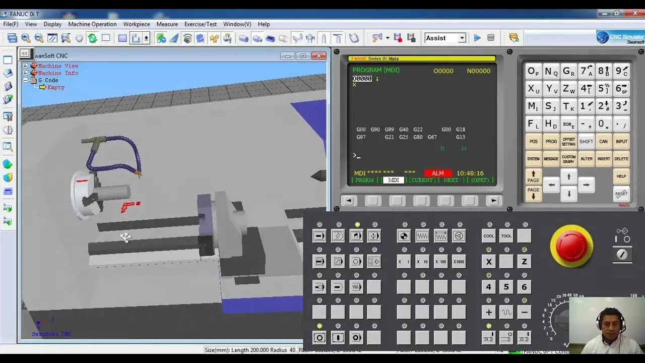645x363 pixels.
Task: Select the X1000 increment key
Action: (459, 261)
